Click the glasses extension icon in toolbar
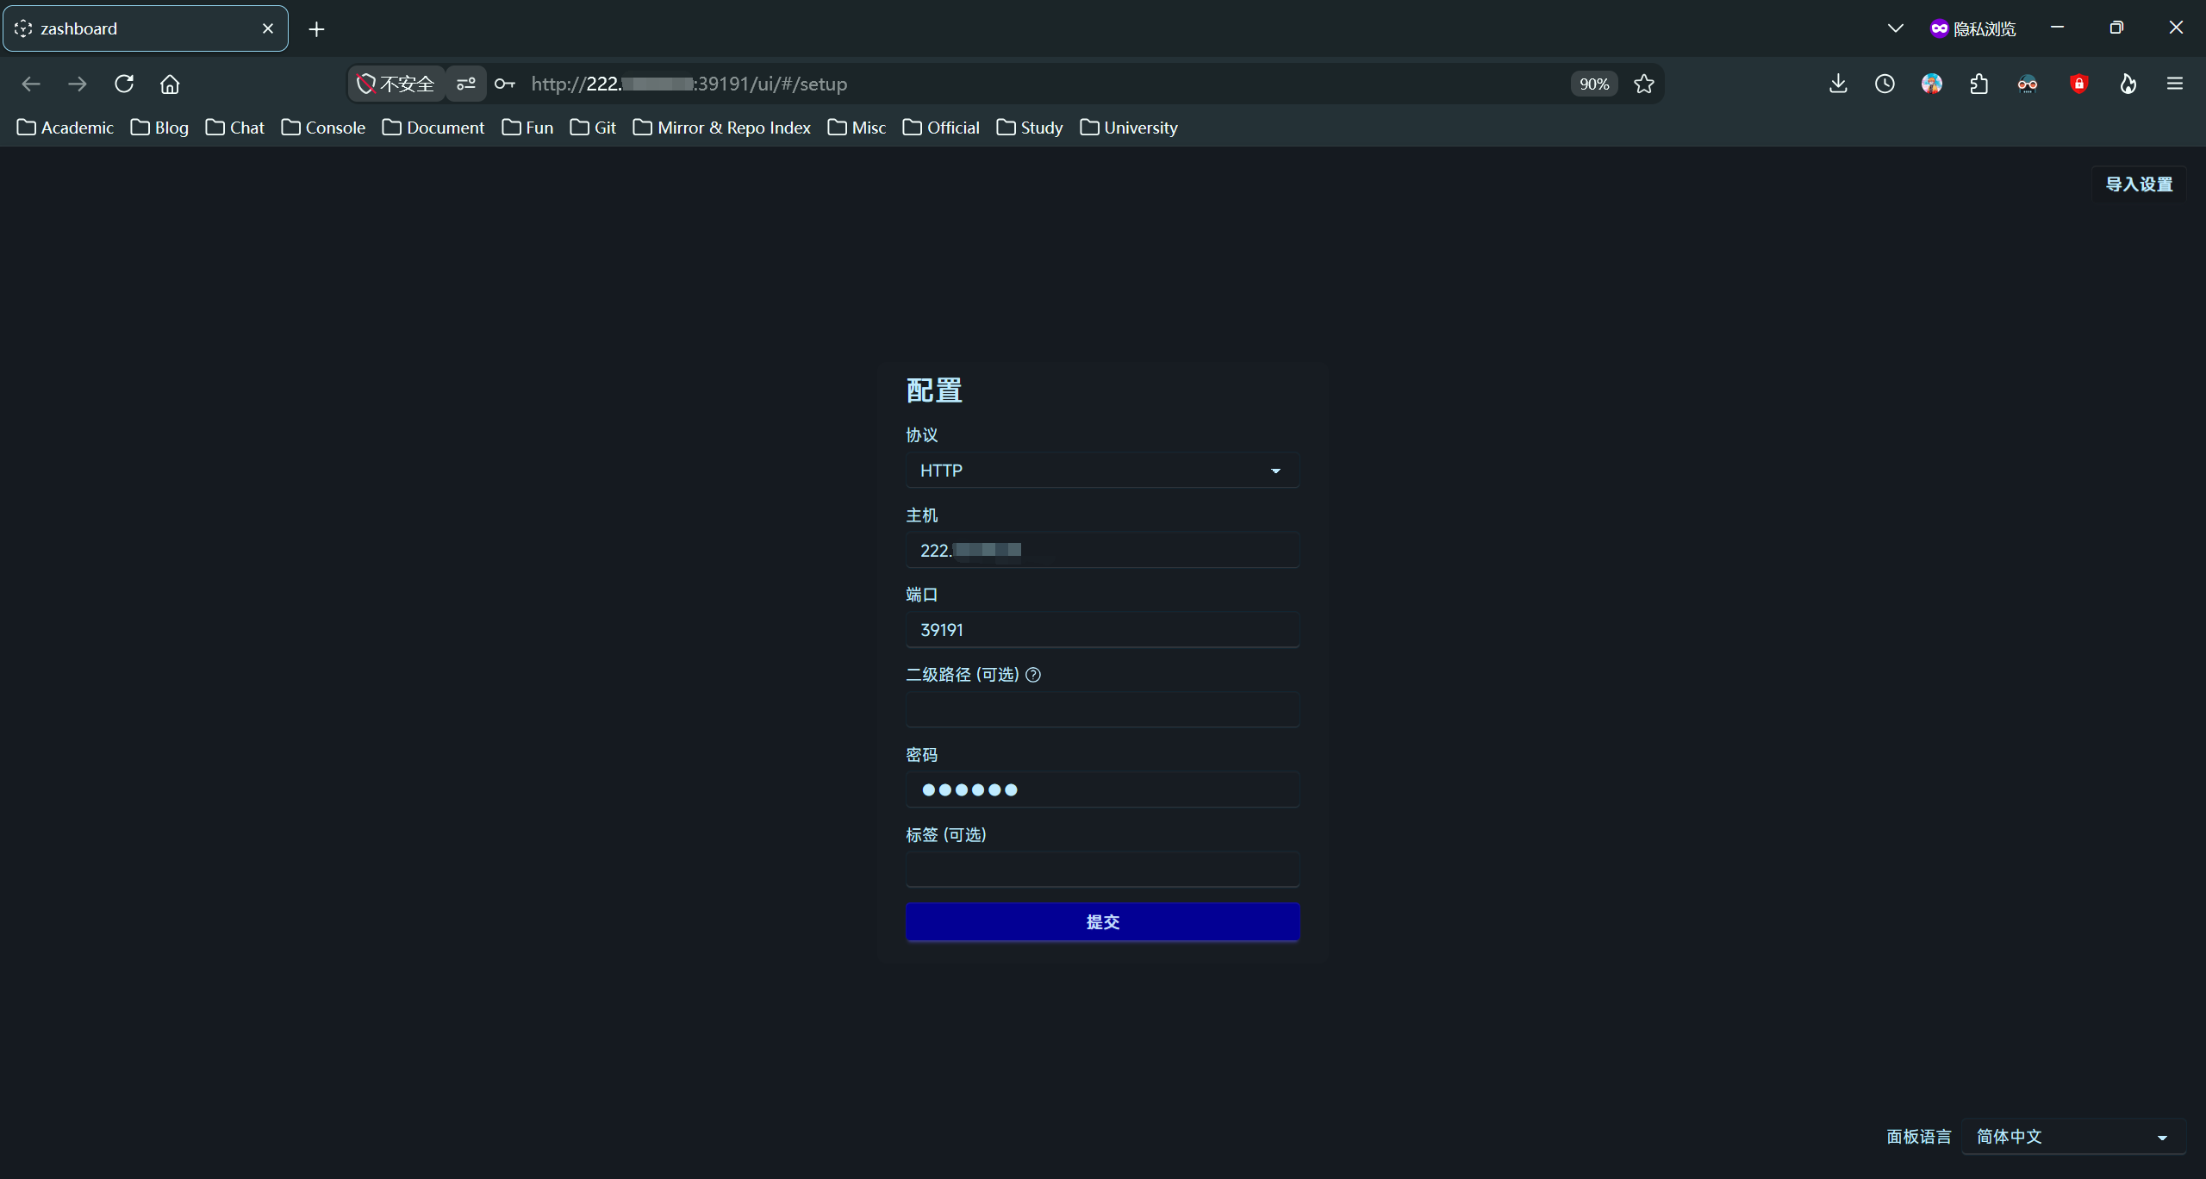Viewport: 2206px width, 1179px height. point(2028,84)
